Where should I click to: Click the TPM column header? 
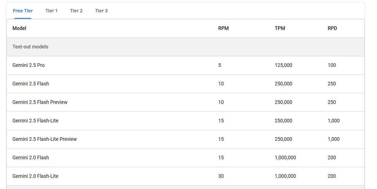[280, 28]
